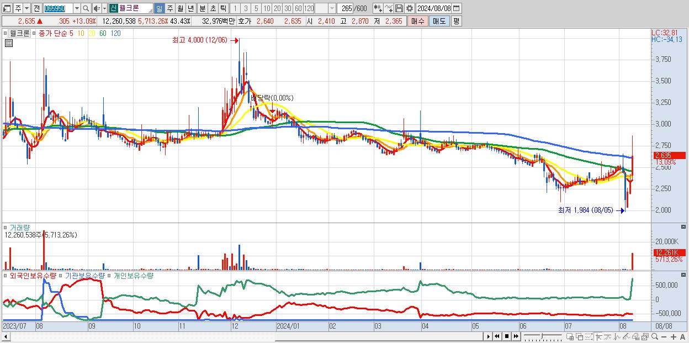689x343 pixels.
Task: Select the 3 interval button
Action: coord(246,8)
